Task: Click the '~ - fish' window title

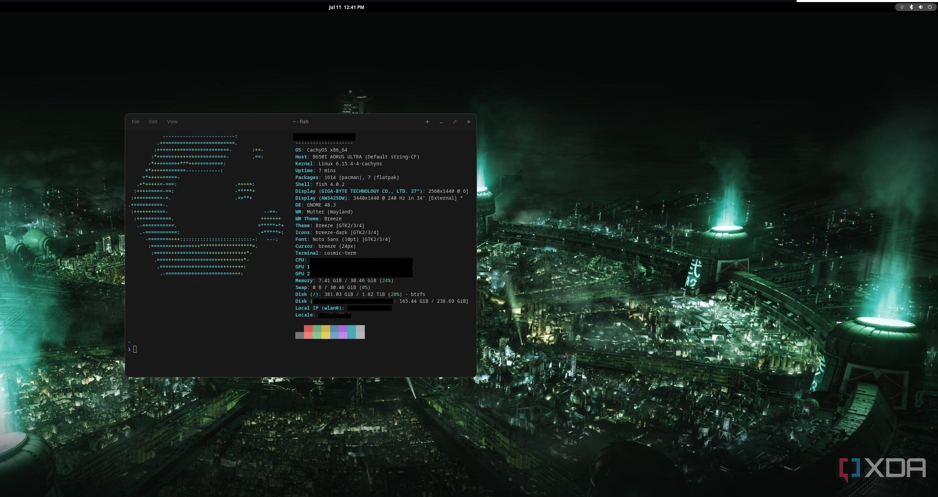Action: 301,122
